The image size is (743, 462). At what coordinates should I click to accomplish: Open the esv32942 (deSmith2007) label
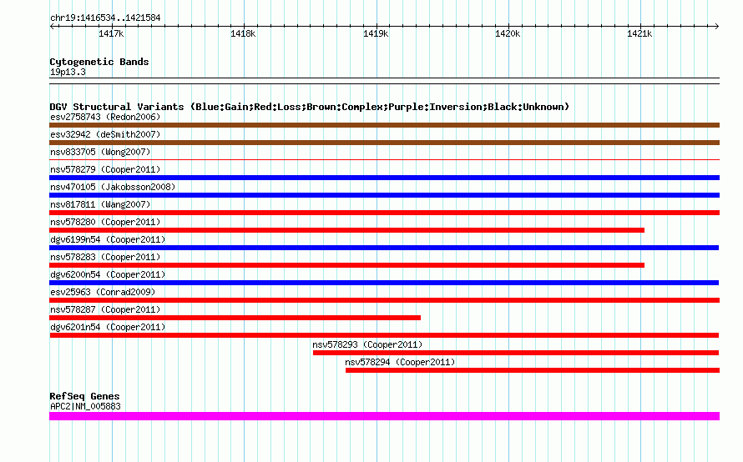[105, 134]
